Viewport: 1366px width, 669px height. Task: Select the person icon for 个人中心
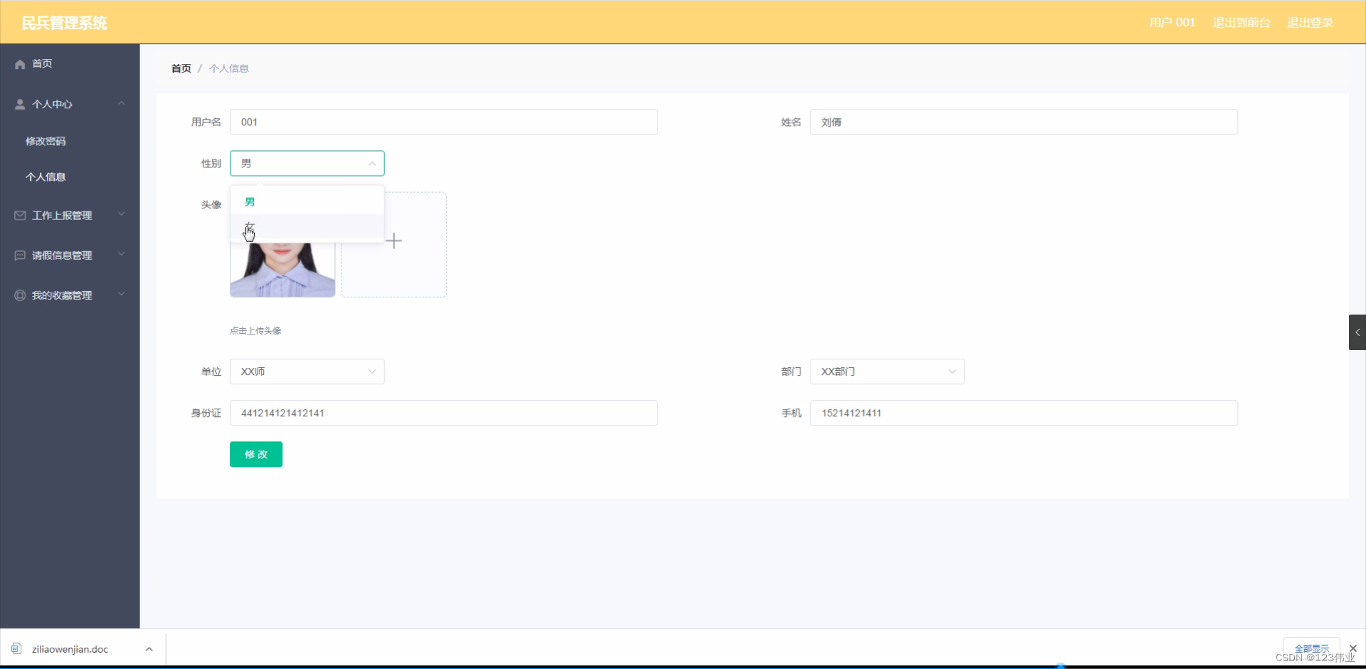[x=19, y=104]
